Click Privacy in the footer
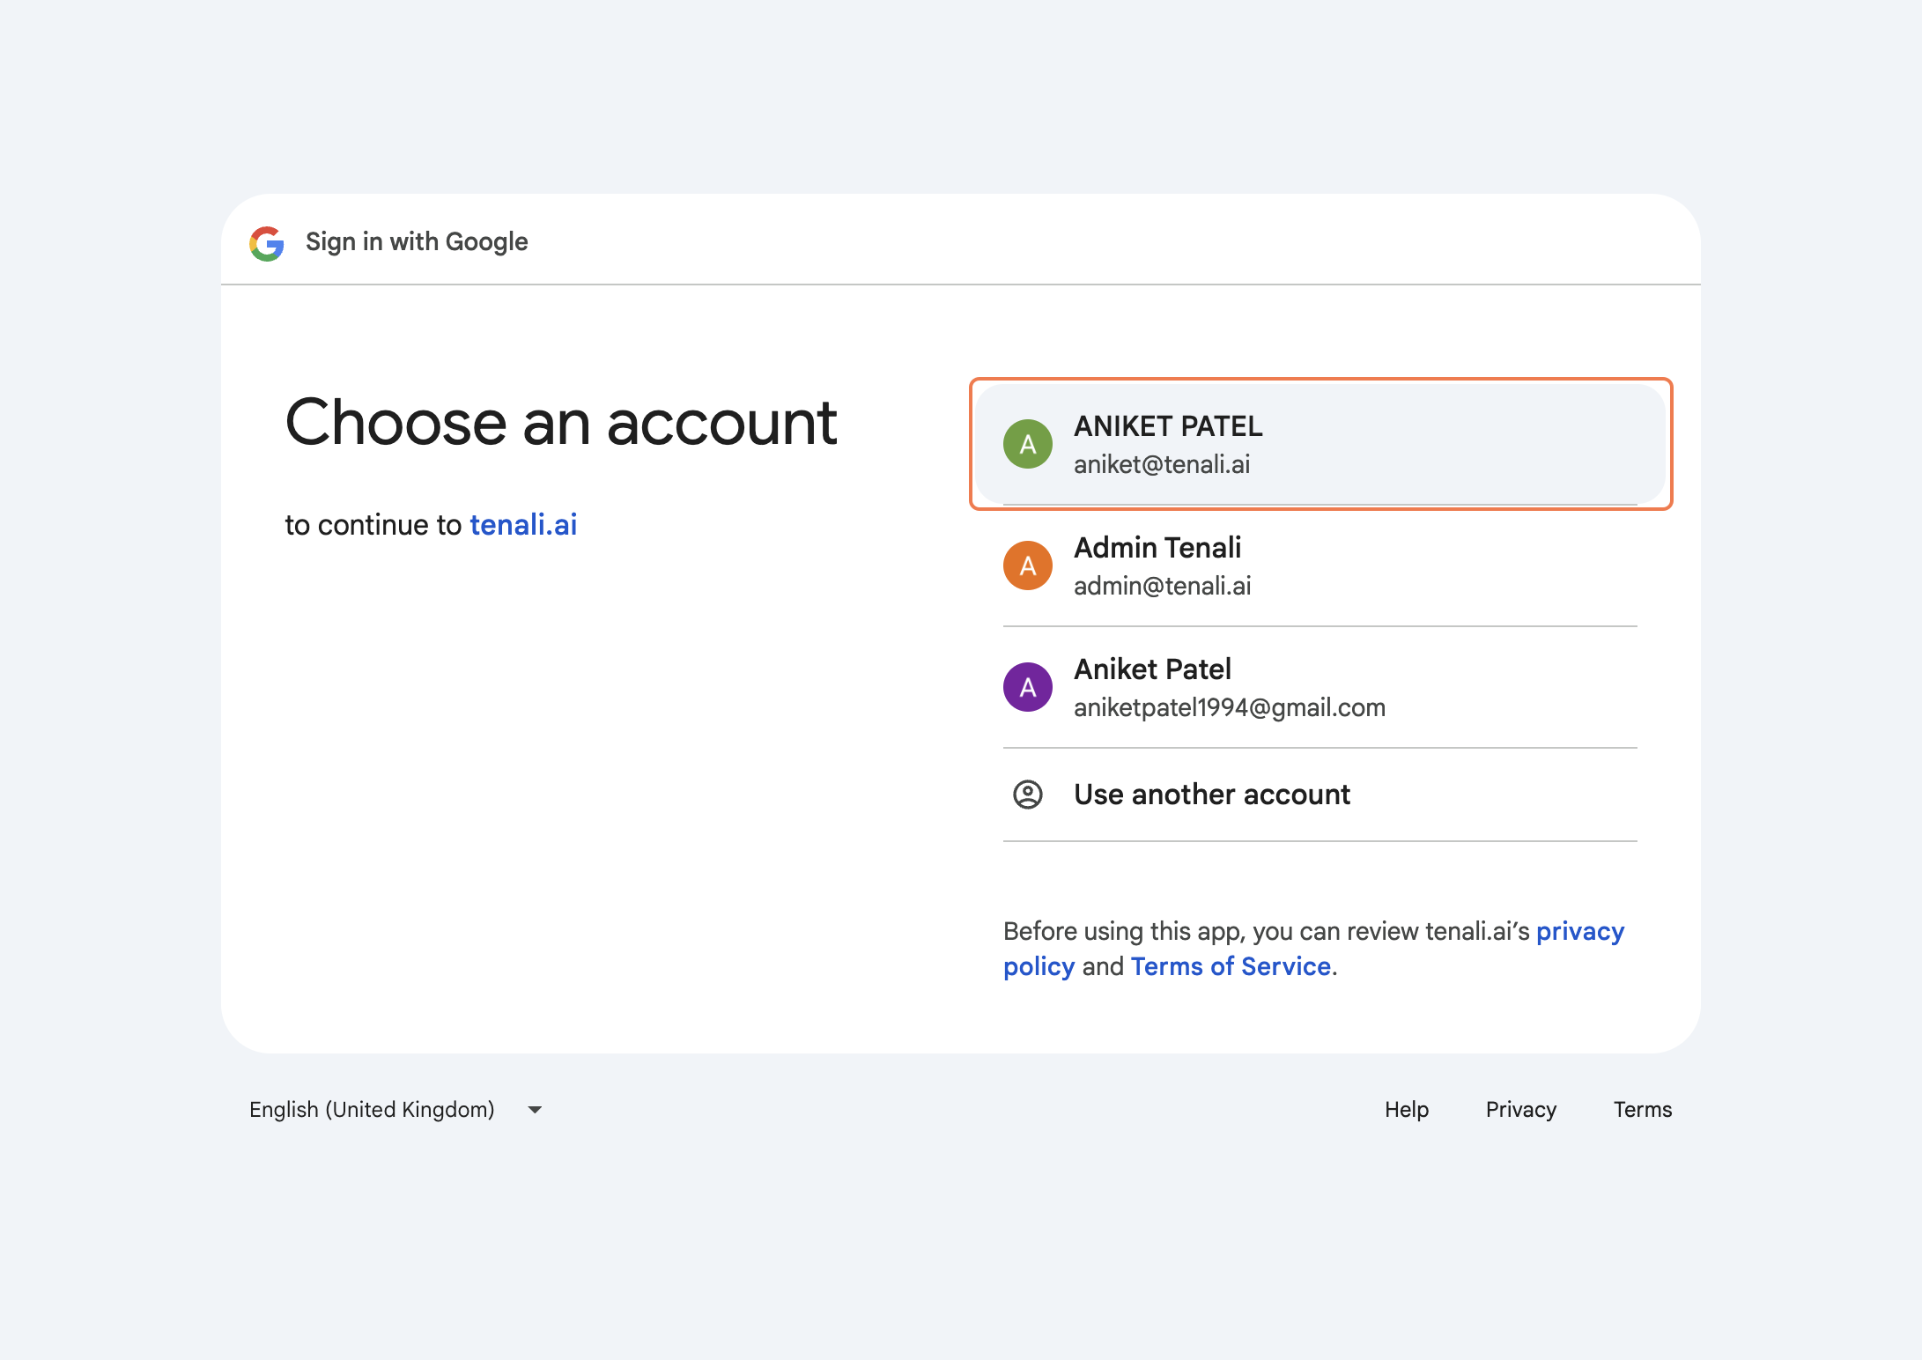Screen dimensions: 1922x1360 pos(1520,1110)
